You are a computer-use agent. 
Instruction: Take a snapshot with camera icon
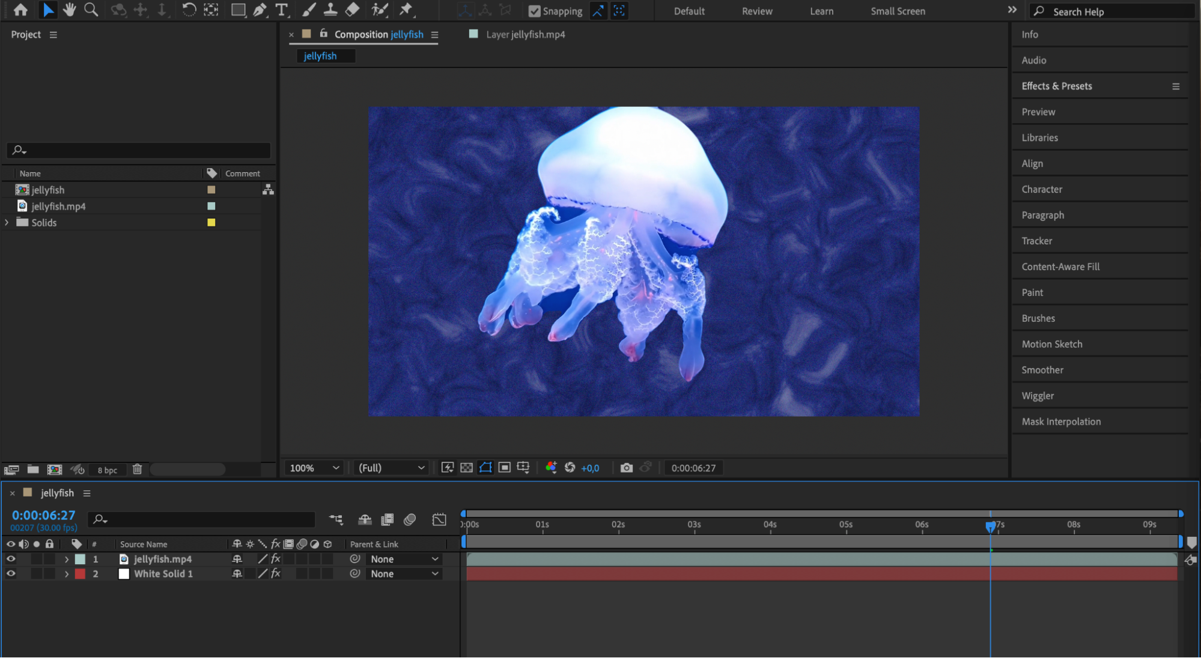tap(626, 468)
